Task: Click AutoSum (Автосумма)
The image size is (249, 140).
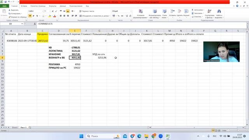Action: click(x=198, y=10)
